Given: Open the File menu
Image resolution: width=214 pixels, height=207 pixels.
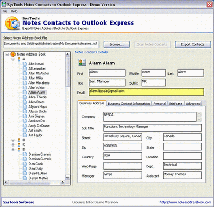Looking at the screenshot, I should [5, 11].
